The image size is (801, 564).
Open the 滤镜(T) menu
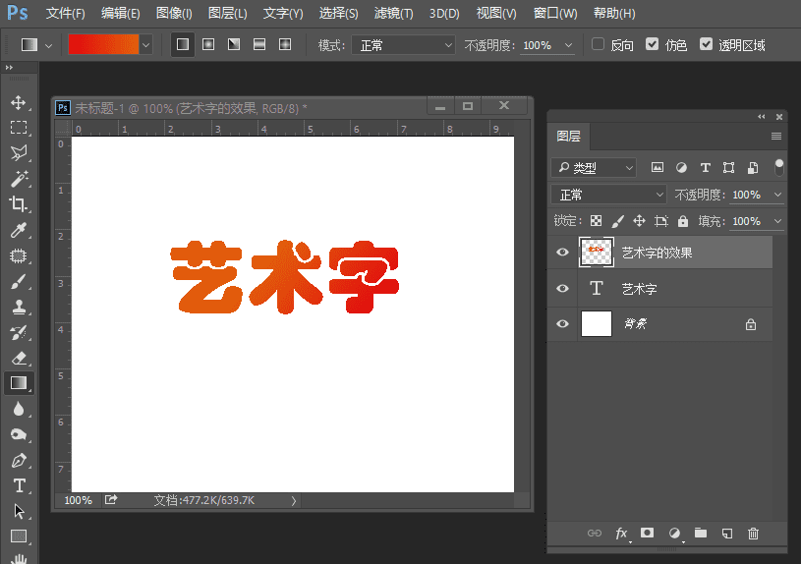pyautogui.click(x=393, y=14)
